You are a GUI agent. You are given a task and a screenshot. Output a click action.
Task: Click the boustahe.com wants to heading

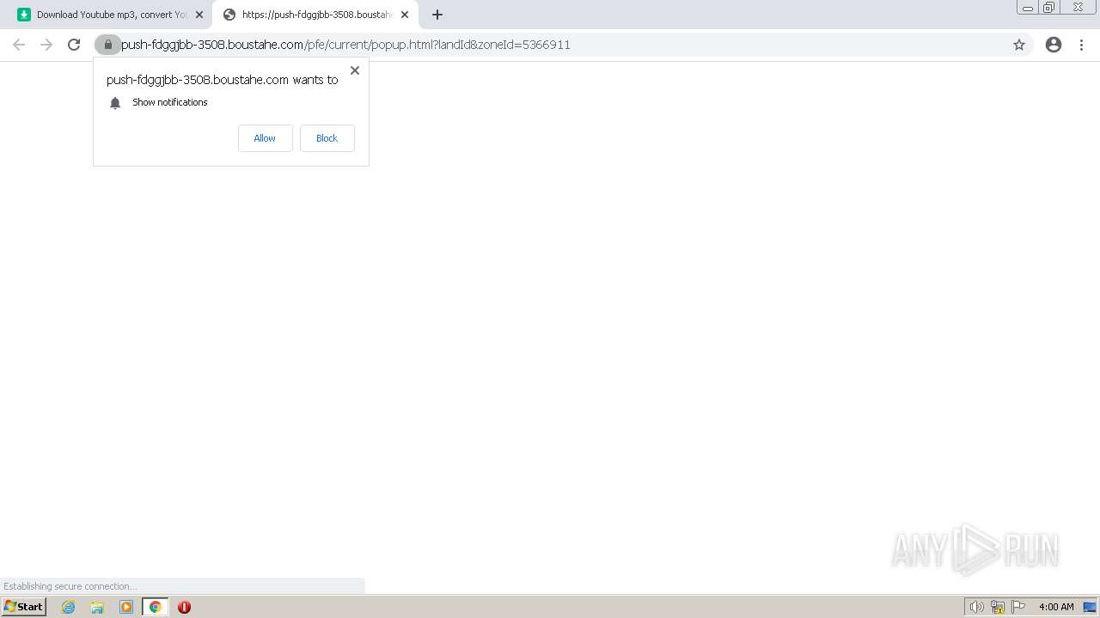coord(223,80)
